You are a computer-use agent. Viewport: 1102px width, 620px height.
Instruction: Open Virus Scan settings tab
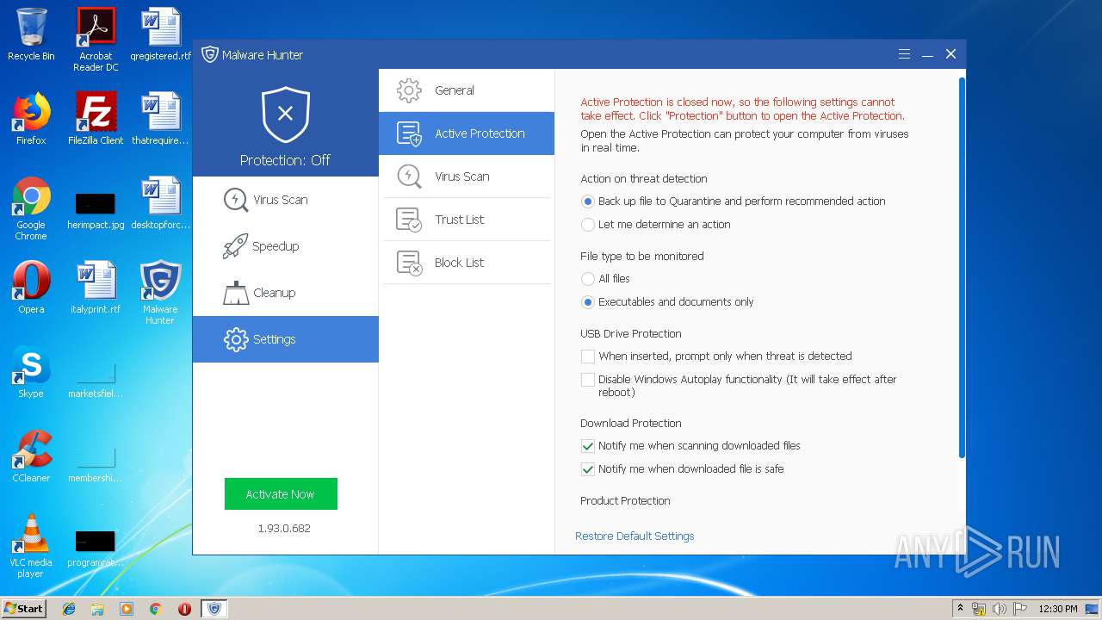467,177
